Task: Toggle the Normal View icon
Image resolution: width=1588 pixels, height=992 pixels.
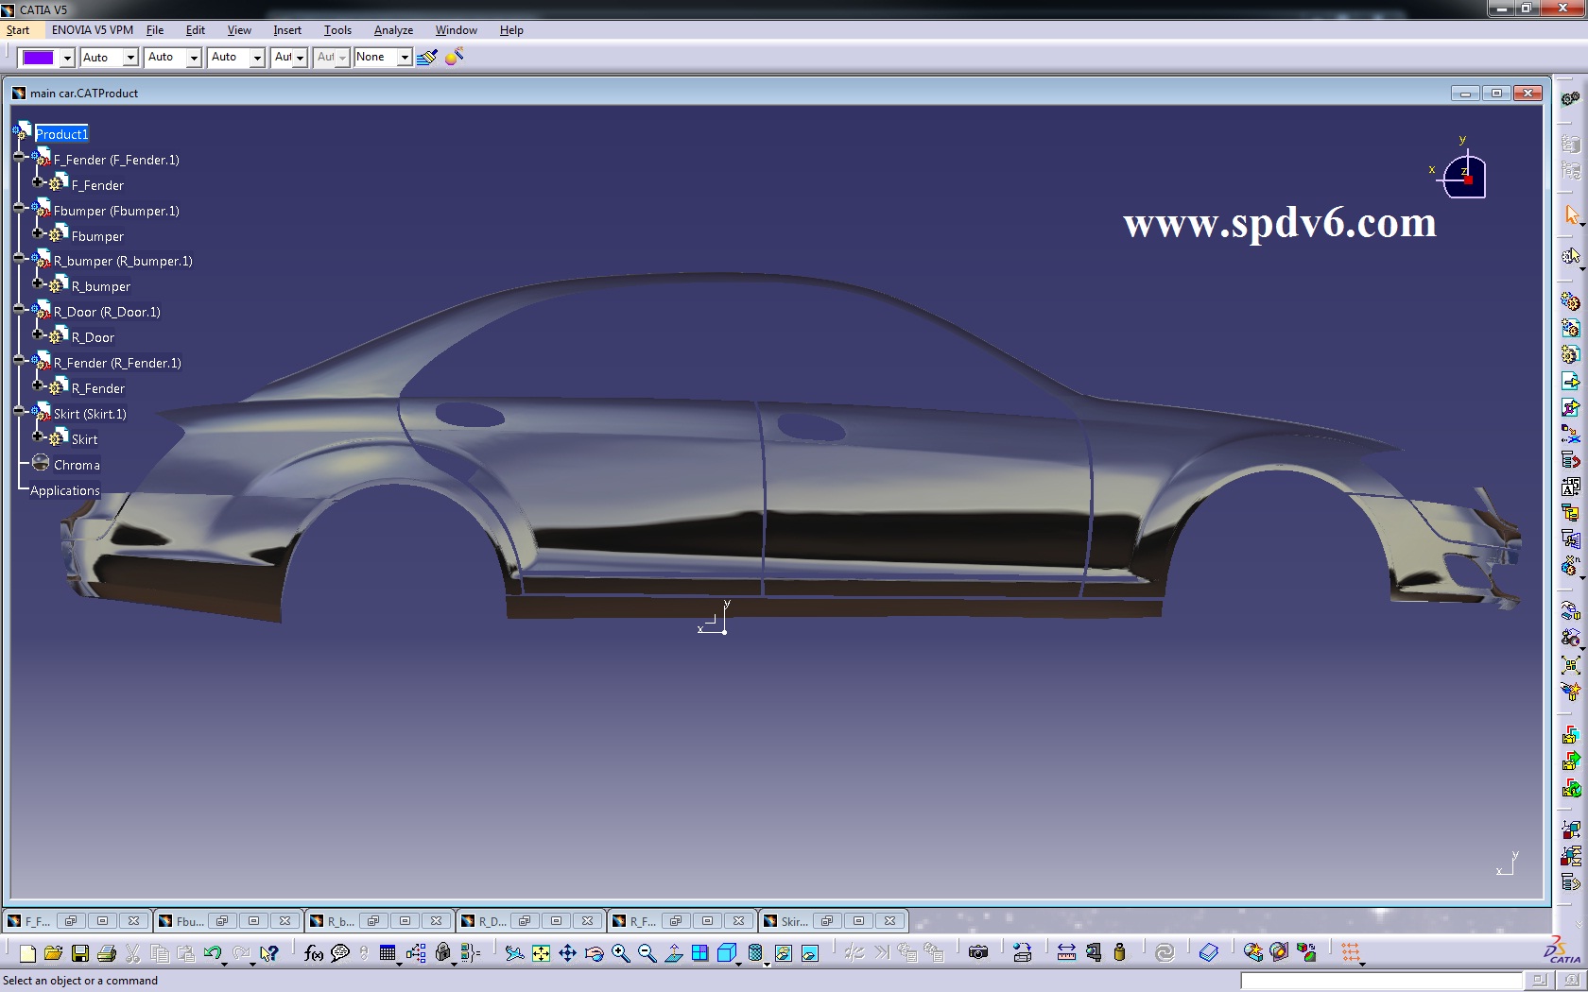Action: pyautogui.click(x=674, y=953)
